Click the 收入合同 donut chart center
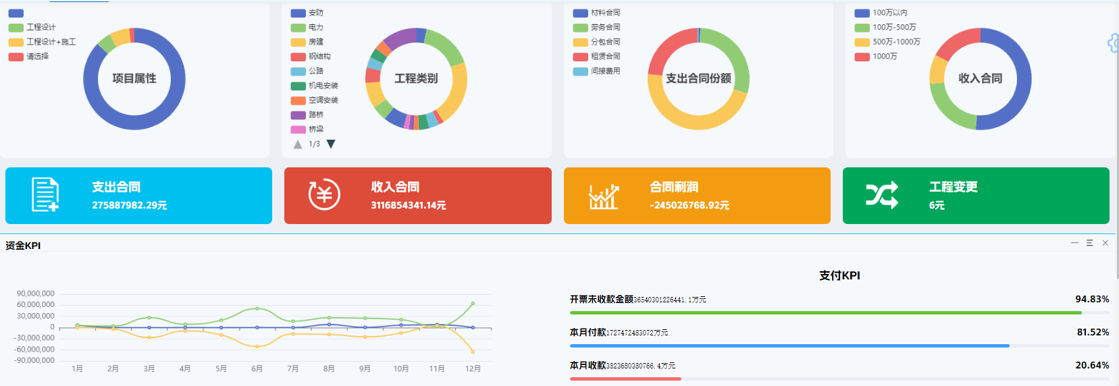The width and height of the screenshot is (1119, 386). [980, 78]
